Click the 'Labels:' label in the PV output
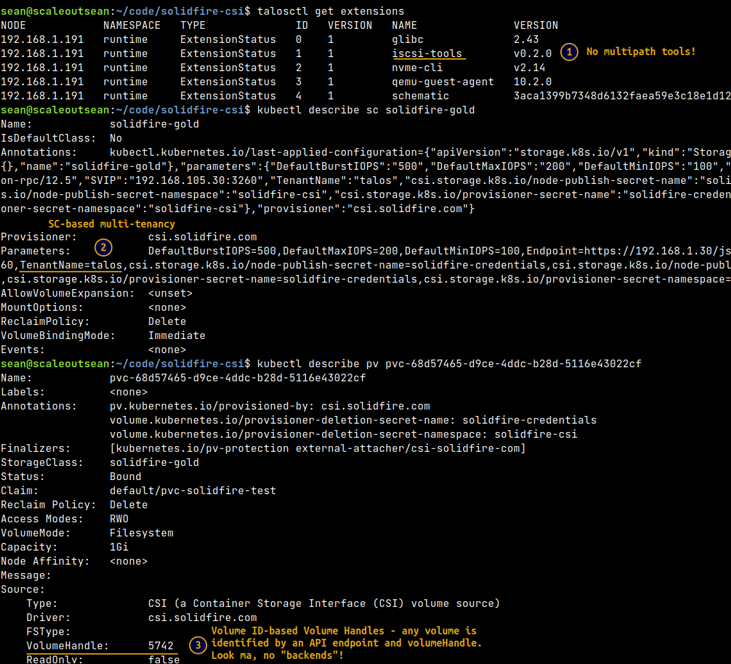 click(23, 392)
